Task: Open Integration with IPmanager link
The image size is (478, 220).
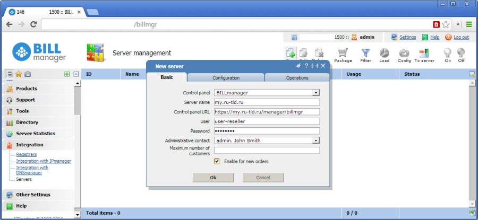Action: tap(44, 161)
